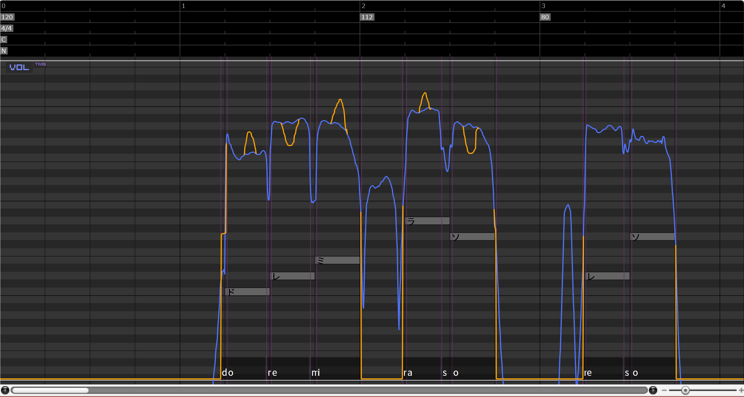Screen dimensions: 744x397
Task: Select the tempo 80 marker
Action: [x=545, y=17]
